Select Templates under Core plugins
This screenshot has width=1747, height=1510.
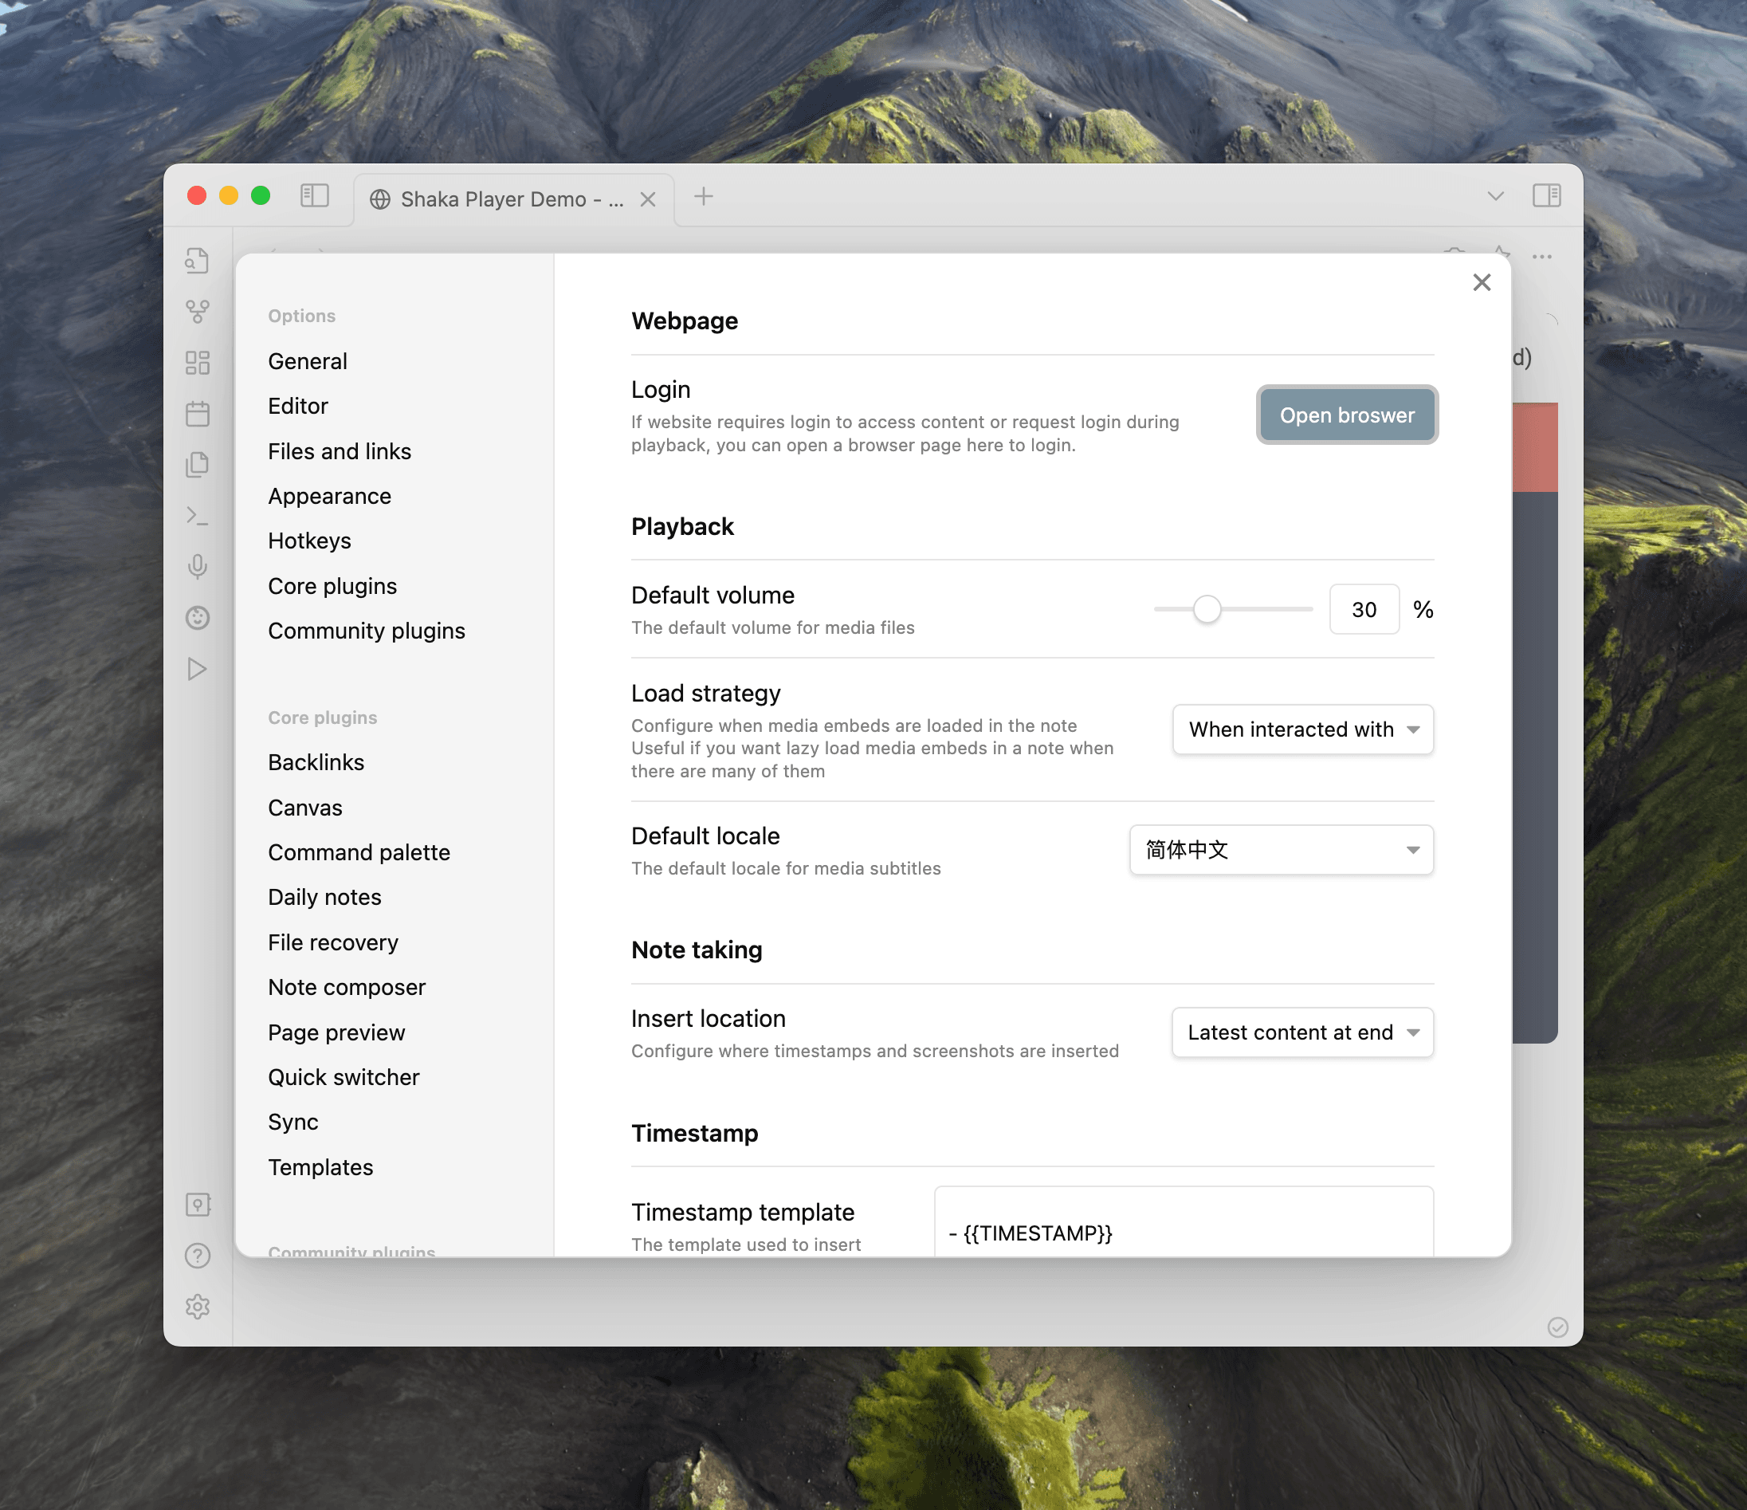[x=320, y=1166]
